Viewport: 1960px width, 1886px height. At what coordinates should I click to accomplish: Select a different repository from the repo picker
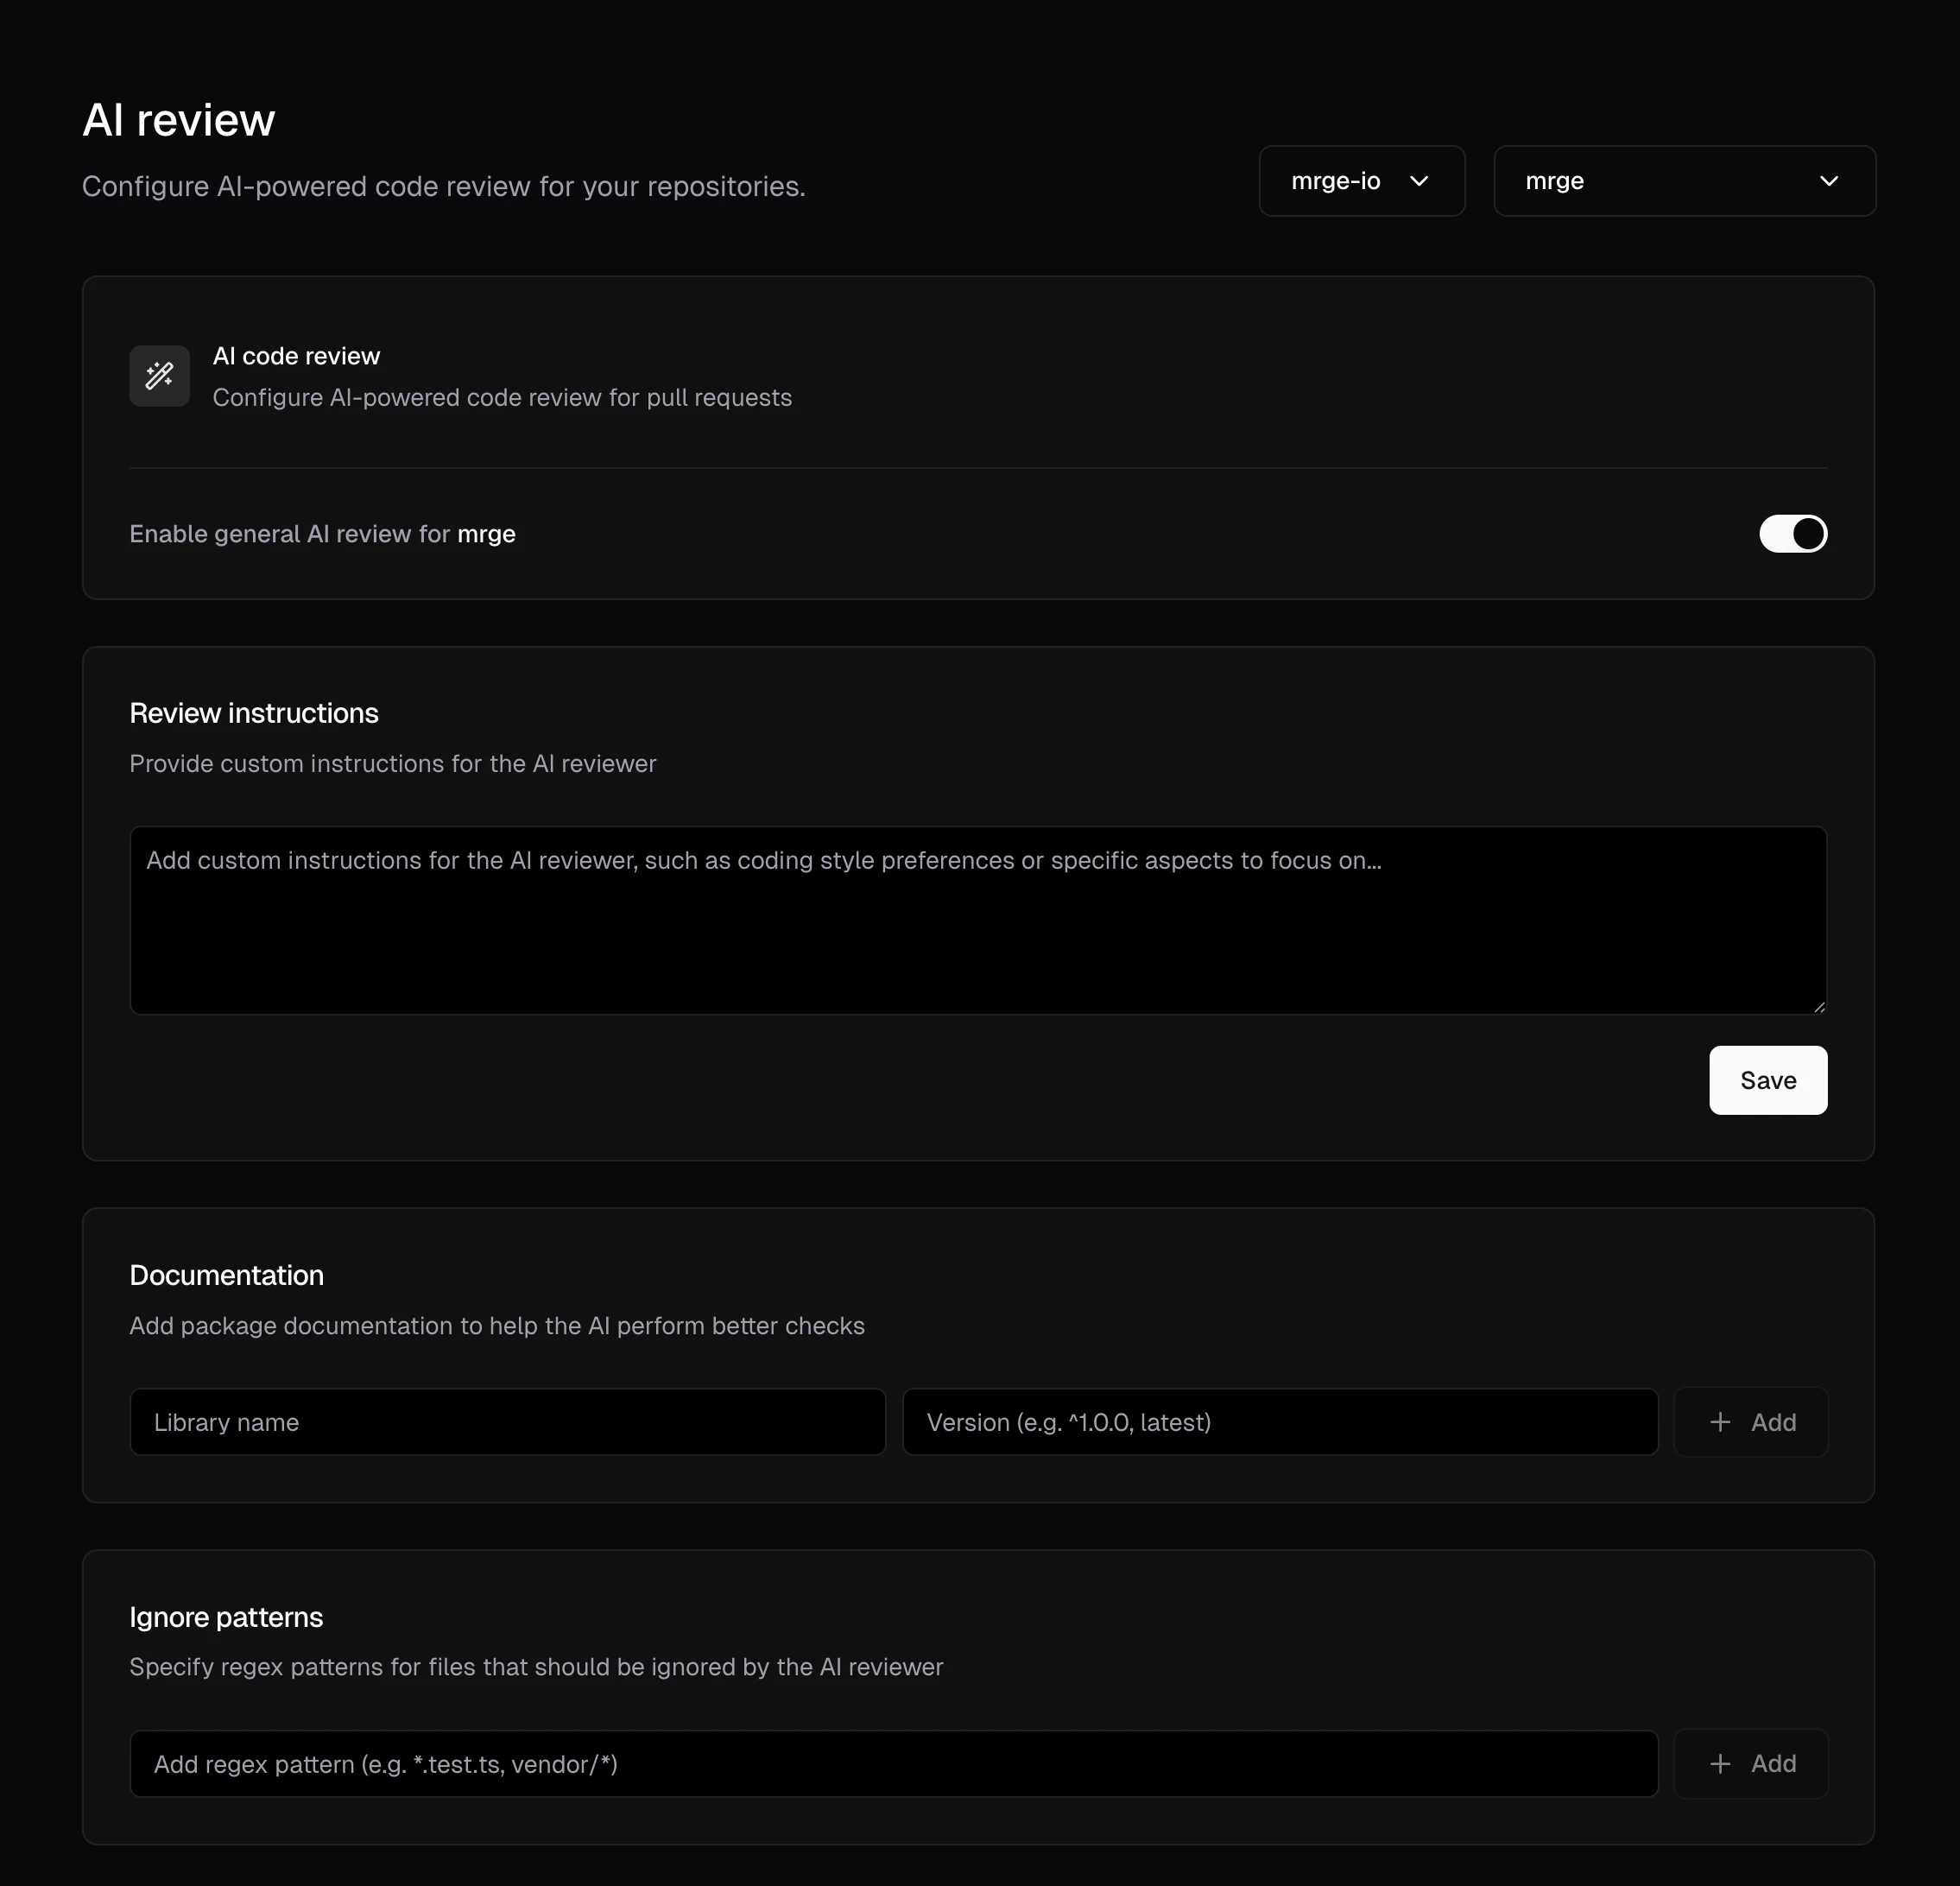click(x=1684, y=181)
